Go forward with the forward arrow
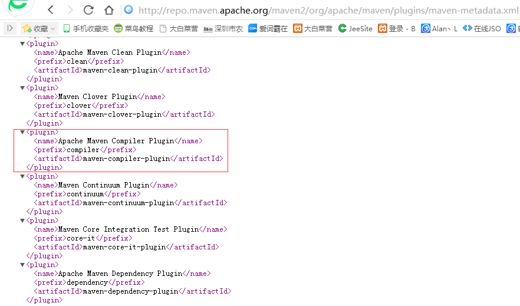Screen dimensions: 520x306 (70, 10)
